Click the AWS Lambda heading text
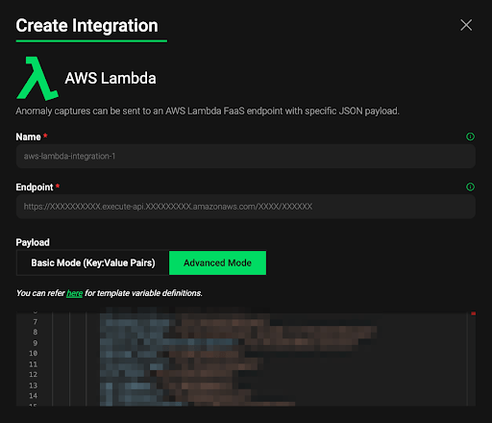492x423 pixels. tap(111, 78)
